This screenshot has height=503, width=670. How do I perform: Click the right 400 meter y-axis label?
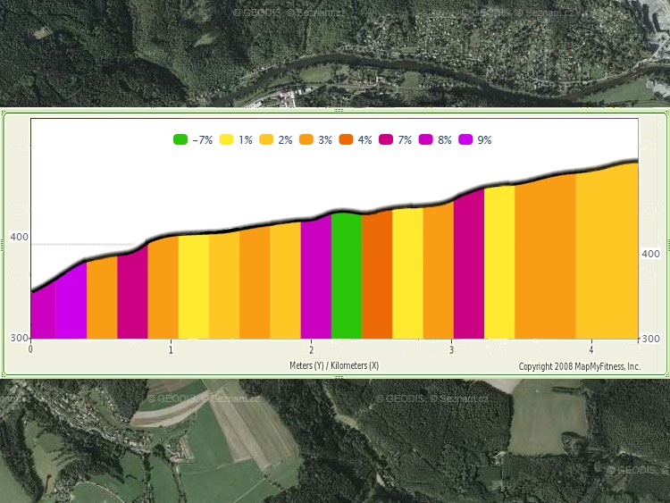tap(651, 255)
